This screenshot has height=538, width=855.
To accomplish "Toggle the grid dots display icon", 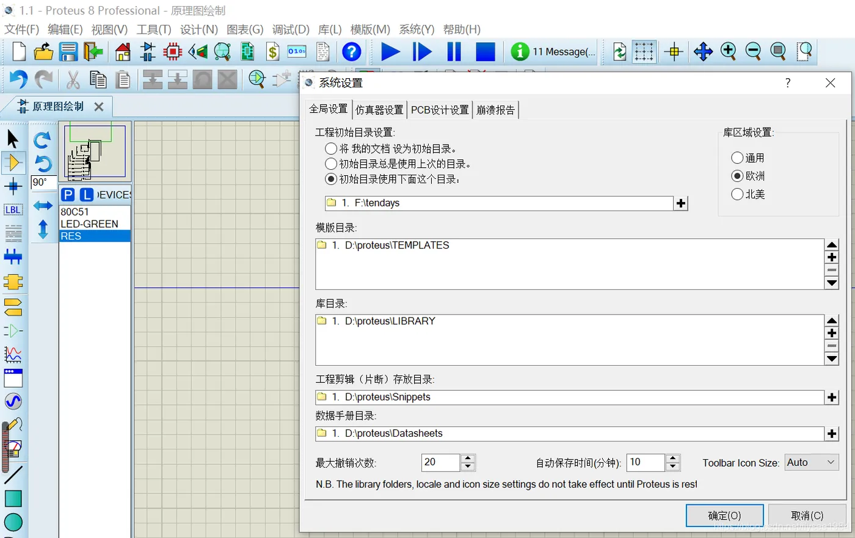I will tap(644, 52).
